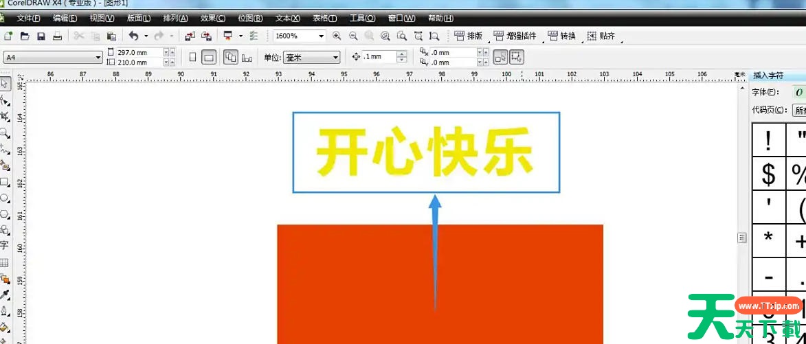806x344 pixels.
Task: Open the 窗口(W) menu
Action: coord(402,18)
